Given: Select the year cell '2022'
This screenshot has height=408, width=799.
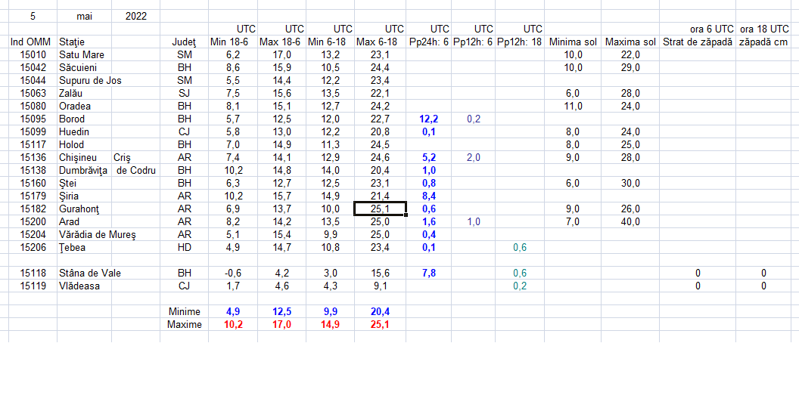Looking at the screenshot, I should pyautogui.click(x=135, y=17).
